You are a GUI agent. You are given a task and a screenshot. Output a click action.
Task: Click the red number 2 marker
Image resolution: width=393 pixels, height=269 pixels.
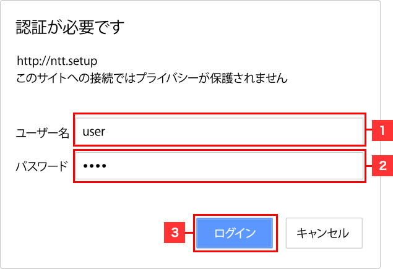click(382, 165)
